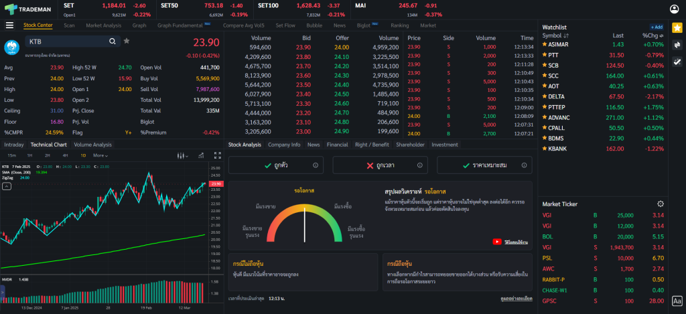Open the candlestick chart type dropdown
Viewport: 686px width, 314px height.
(x=181, y=155)
